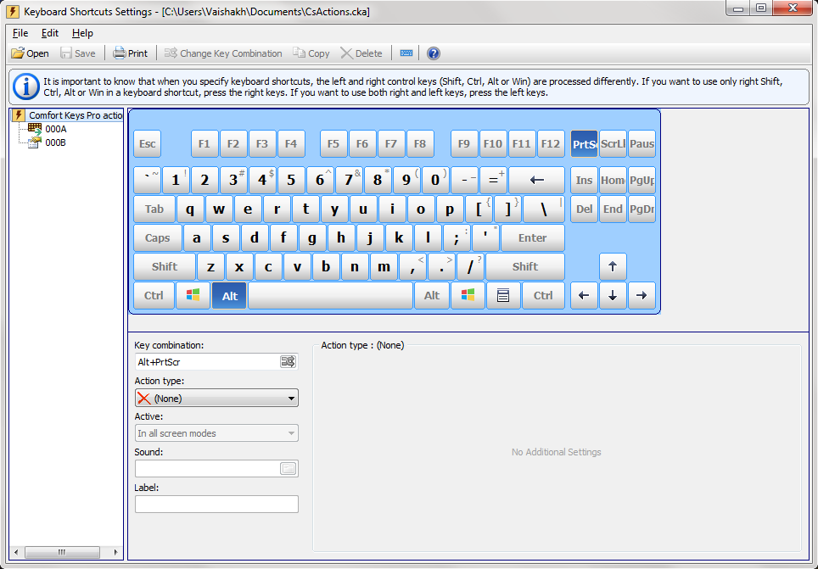The image size is (818, 569).
Task: Click the F12 key
Action: (x=551, y=144)
